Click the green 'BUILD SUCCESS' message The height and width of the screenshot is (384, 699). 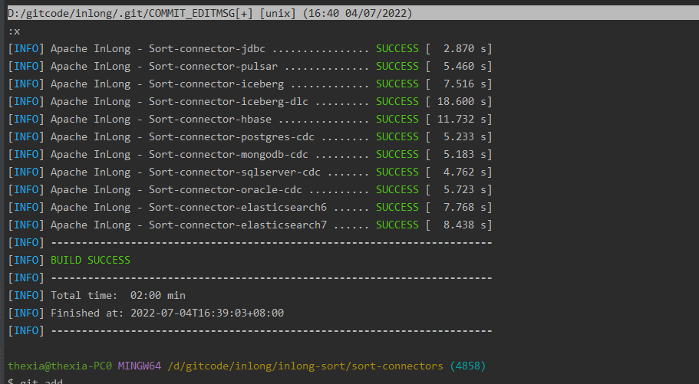91,260
